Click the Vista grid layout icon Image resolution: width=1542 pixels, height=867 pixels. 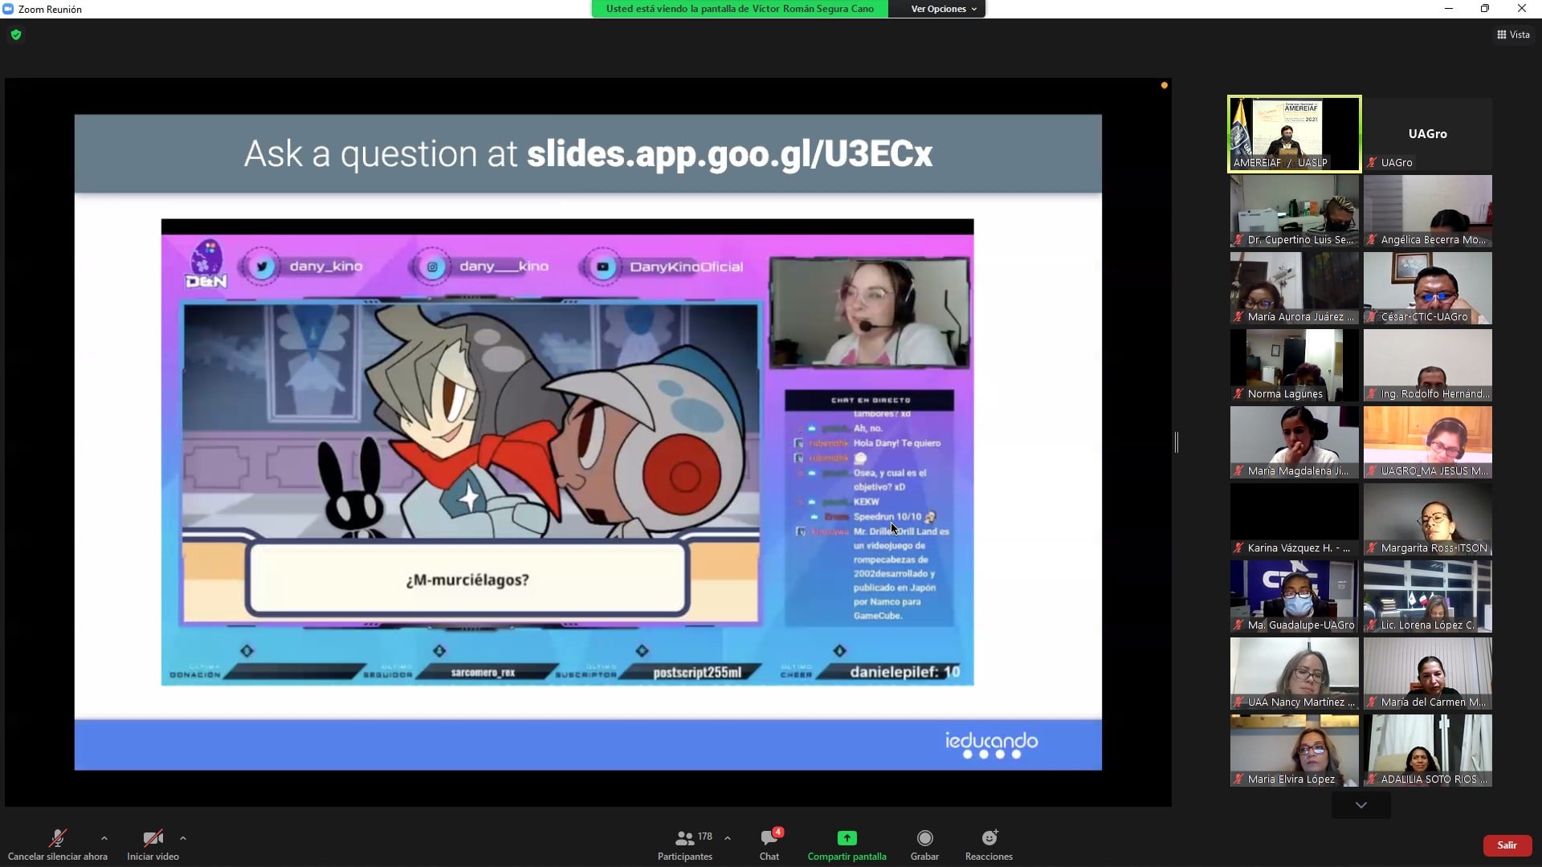[x=1501, y=35]
